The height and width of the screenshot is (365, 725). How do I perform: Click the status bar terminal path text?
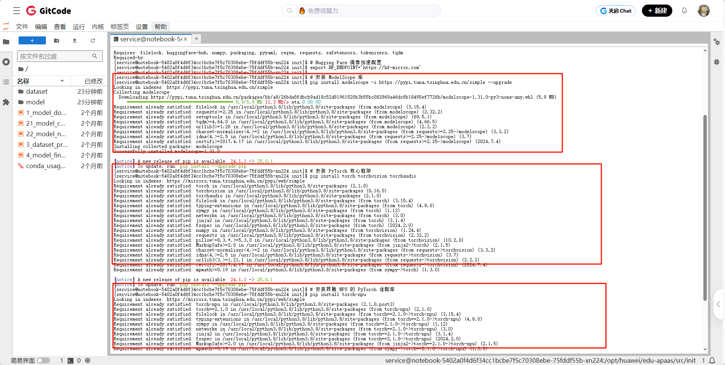[x=540, y=360]
